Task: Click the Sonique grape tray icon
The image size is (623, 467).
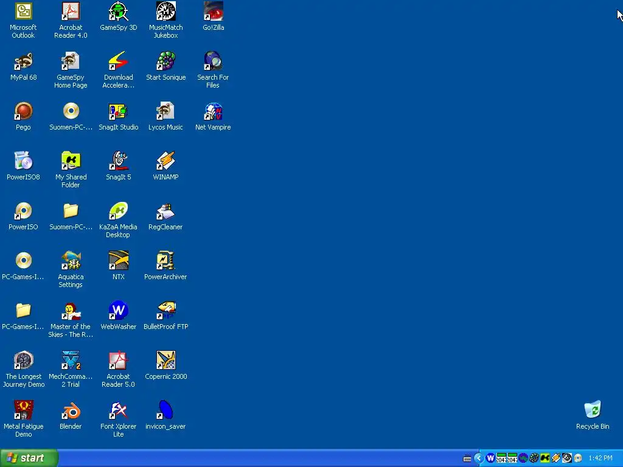Action: [x=534, y=458]
